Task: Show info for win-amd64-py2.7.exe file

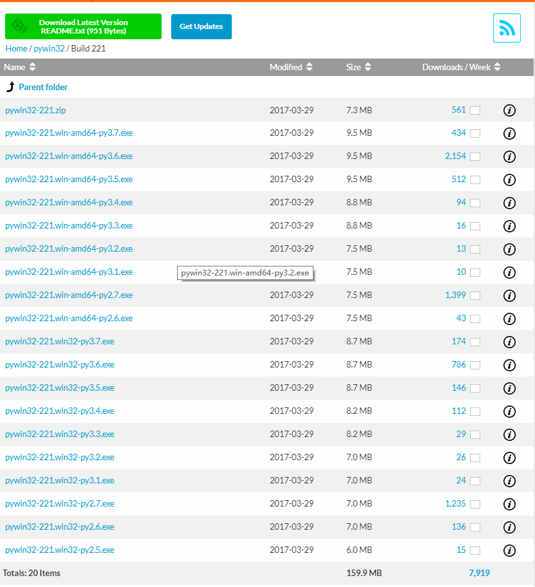Action: pos(509,295)
